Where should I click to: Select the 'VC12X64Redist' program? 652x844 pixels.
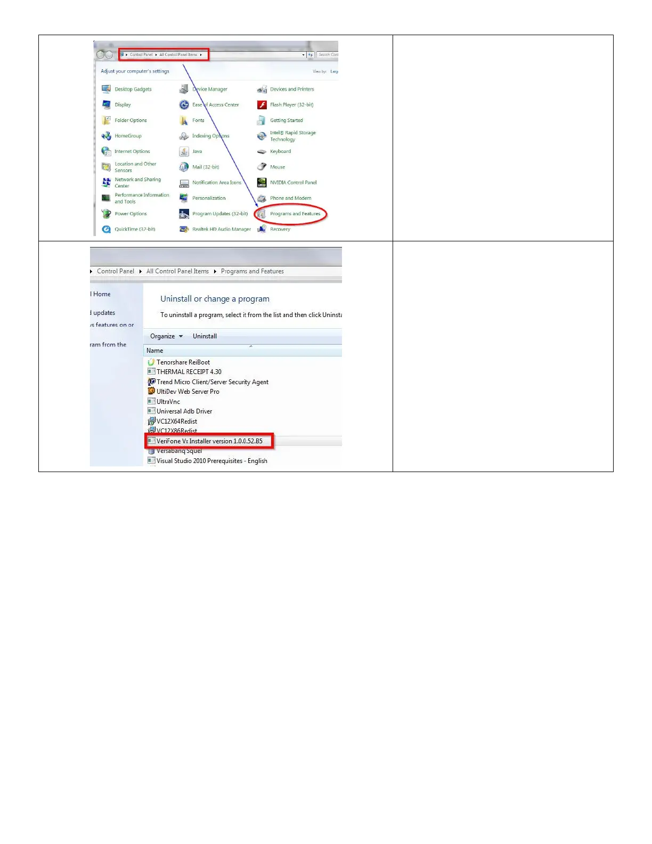click(177, 421)
